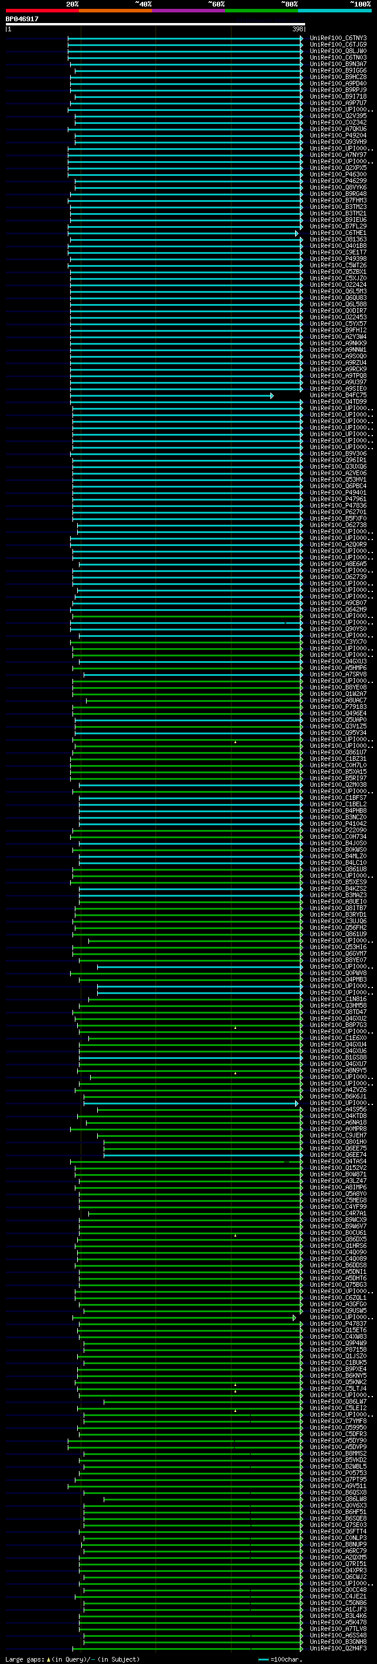Open hit UniRef100_Q8LJW0
The height and width of the screenshot is (1664, 377).
click(x=338, y=51)
